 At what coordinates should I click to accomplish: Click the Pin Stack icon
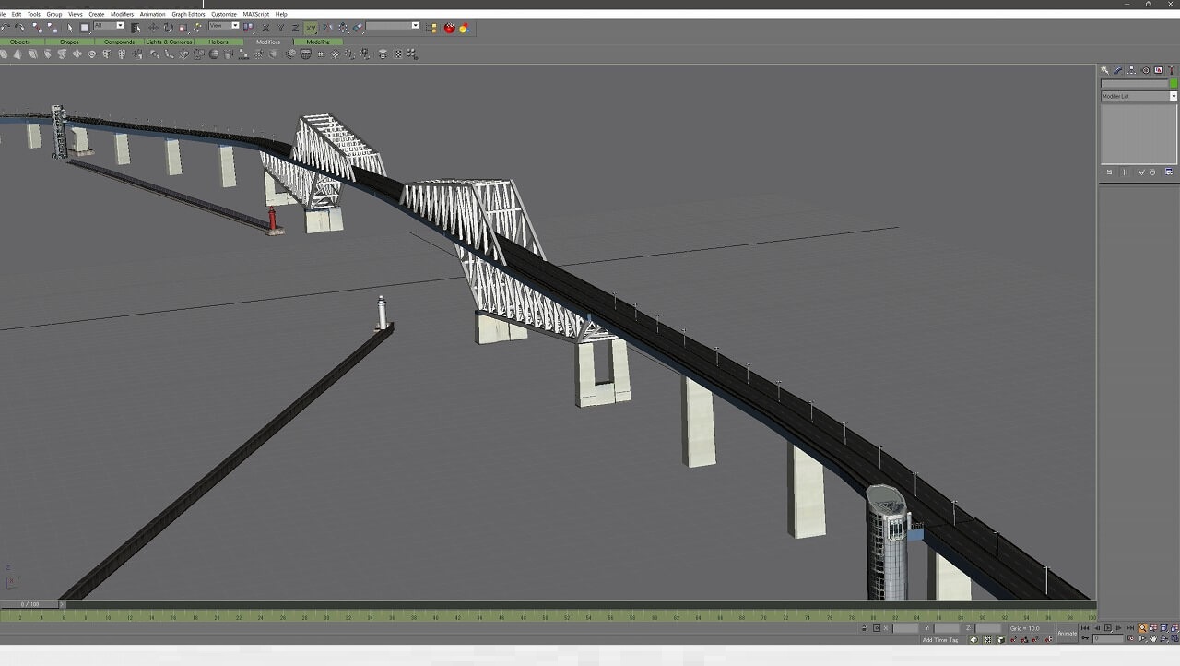point(1108,172)
